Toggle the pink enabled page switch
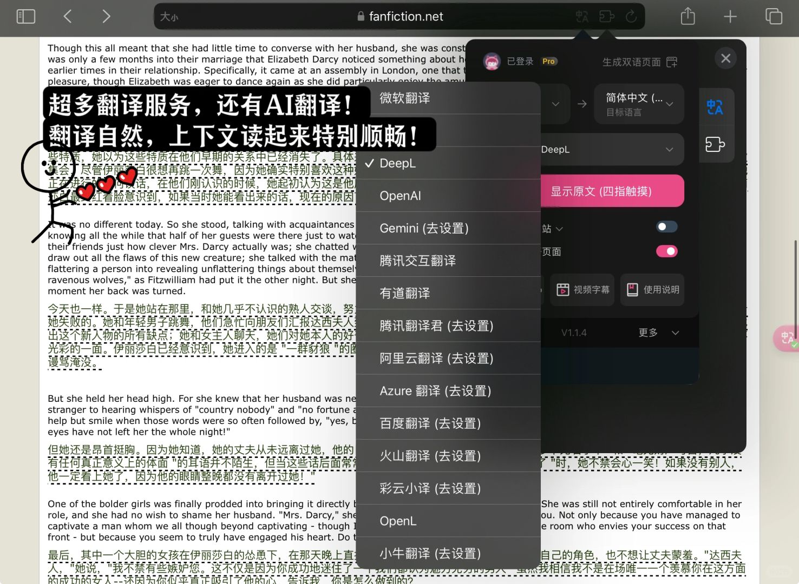This screenshot has width=799, height=584. (667, 251)
